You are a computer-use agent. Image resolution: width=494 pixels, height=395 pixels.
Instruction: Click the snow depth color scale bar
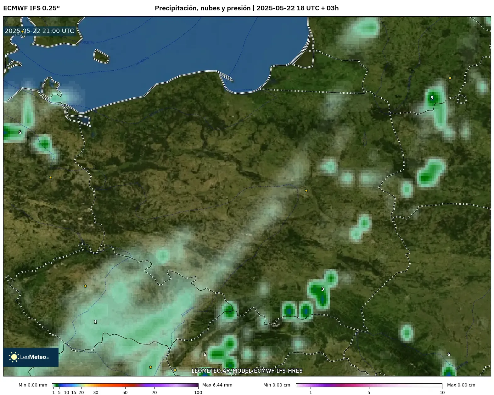tap(369, 385)
